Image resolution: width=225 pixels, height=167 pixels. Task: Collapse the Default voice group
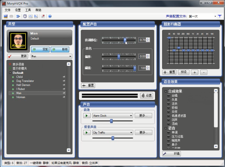tap(10, 73)
